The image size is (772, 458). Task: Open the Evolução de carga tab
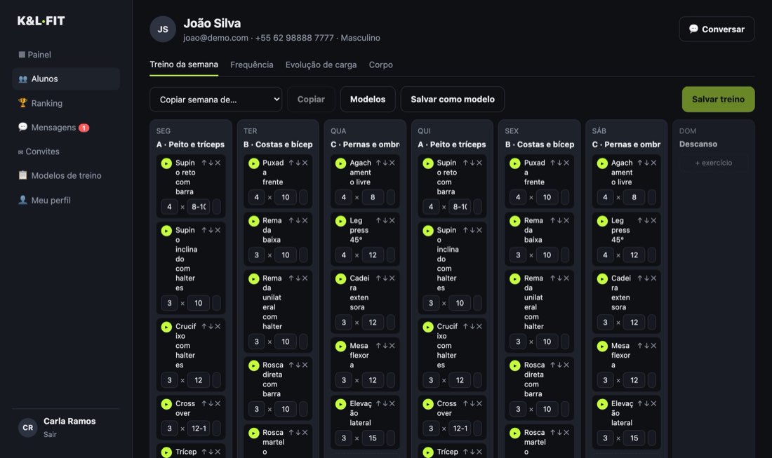coord(321,65)
